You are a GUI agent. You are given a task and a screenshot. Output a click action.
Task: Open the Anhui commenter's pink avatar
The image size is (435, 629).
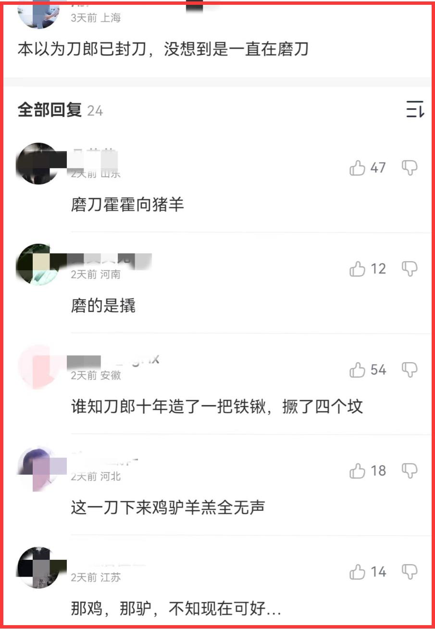pyautogui.click(x=37, y=365)
